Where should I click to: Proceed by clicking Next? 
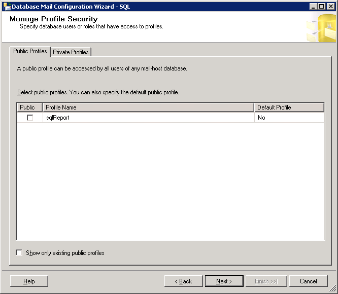[x=224, y=281]
